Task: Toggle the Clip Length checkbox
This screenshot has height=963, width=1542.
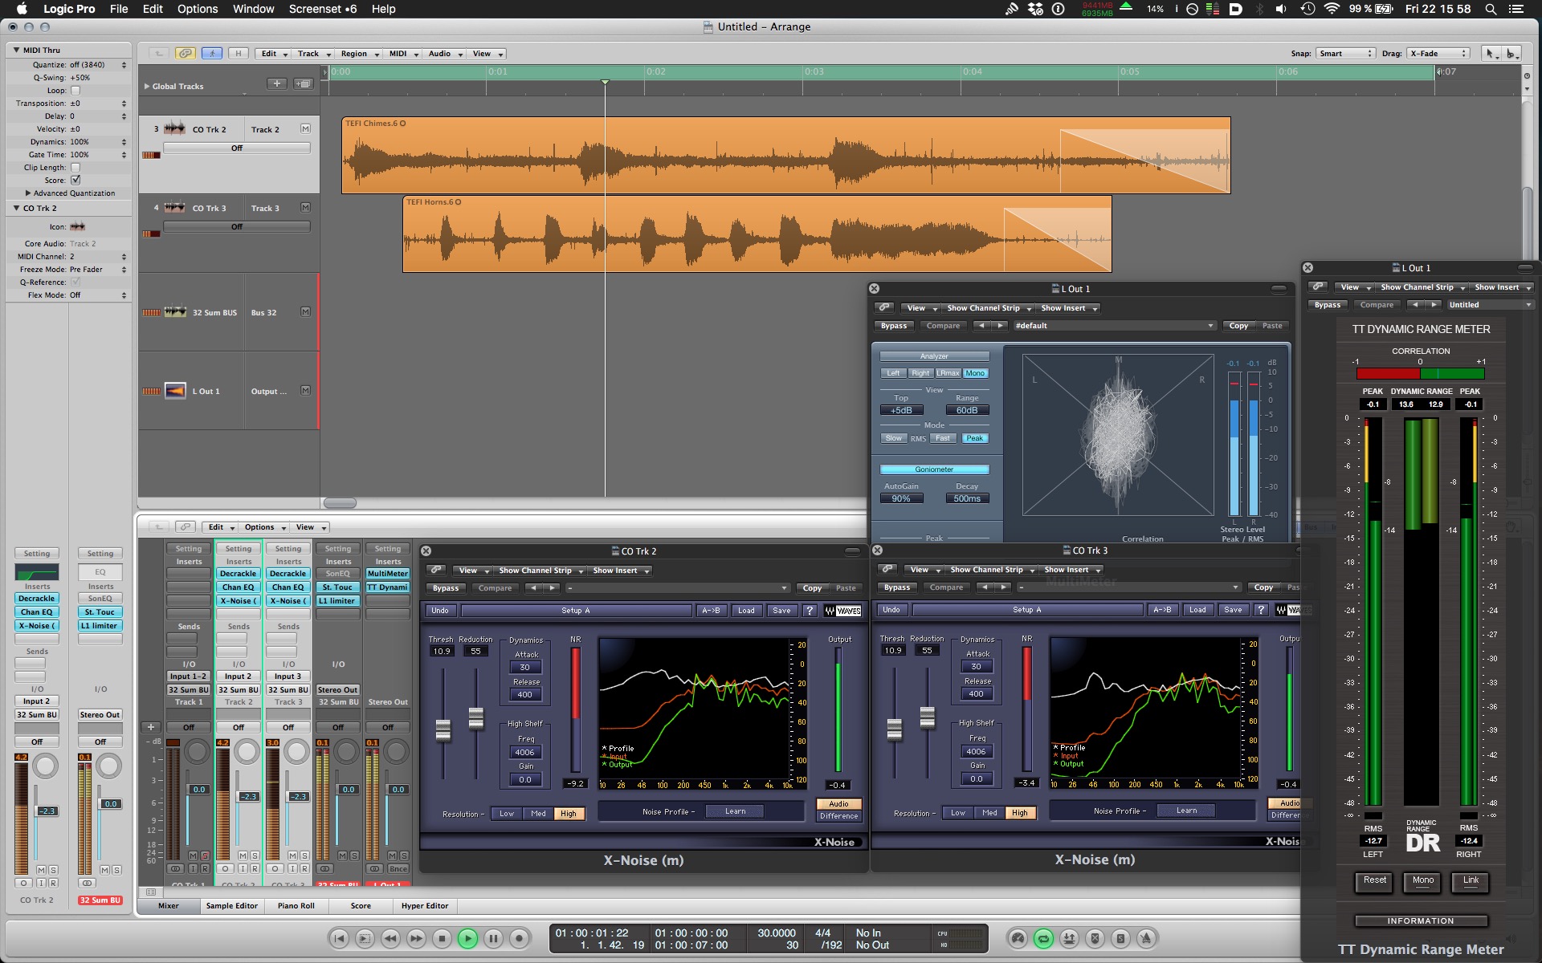Action: point(75,168)
